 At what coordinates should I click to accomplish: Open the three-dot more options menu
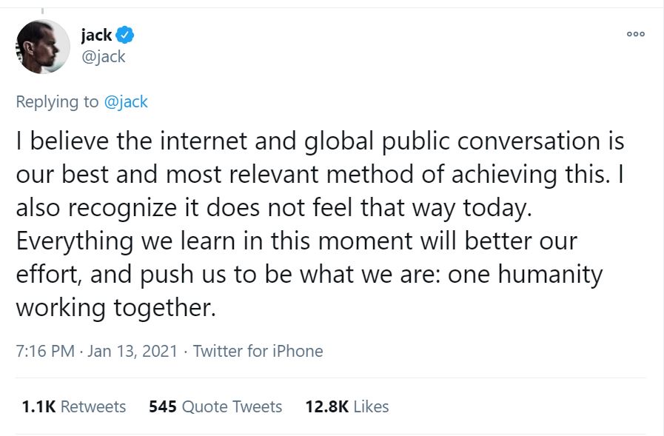[x=635, y=34]
